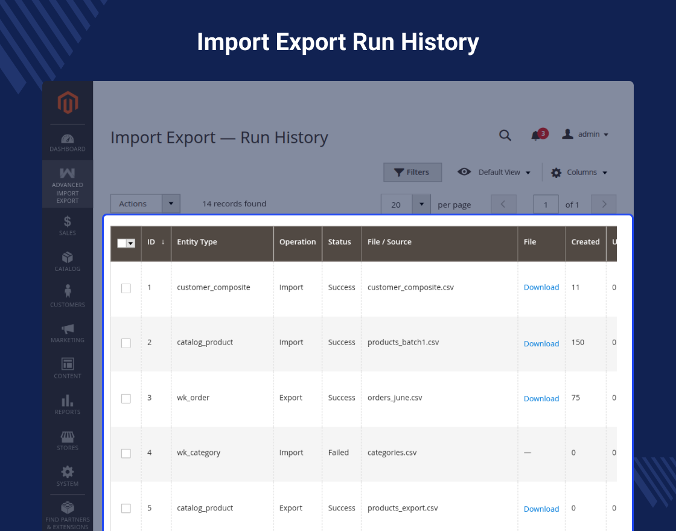
Task: Click the Export operation for wk_order
Action: coord(290,398)
